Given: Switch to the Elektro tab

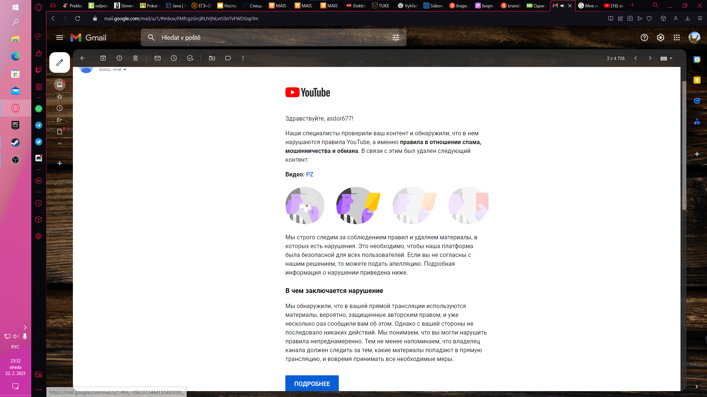Looking at the screenshot, I should [356, 6].
